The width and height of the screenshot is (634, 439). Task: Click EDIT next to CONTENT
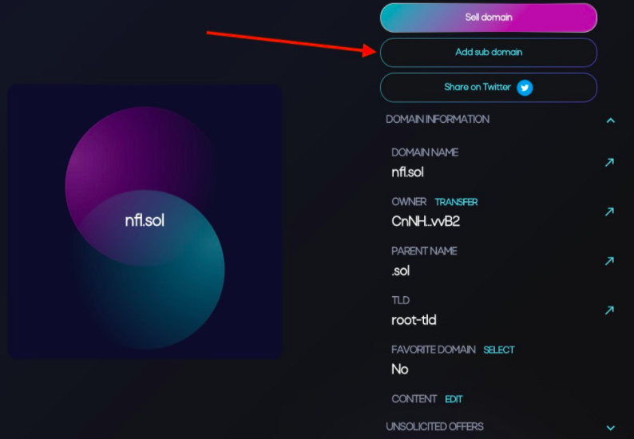click(x=454, y=399)
